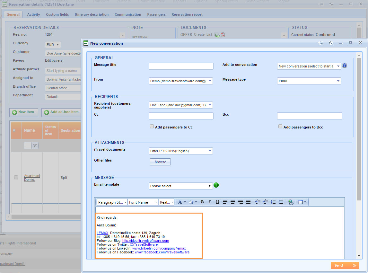The height and width of the screenshot is (273, 368).
Task: Open the Apartmani Domić item link
Action: point(32,178)
